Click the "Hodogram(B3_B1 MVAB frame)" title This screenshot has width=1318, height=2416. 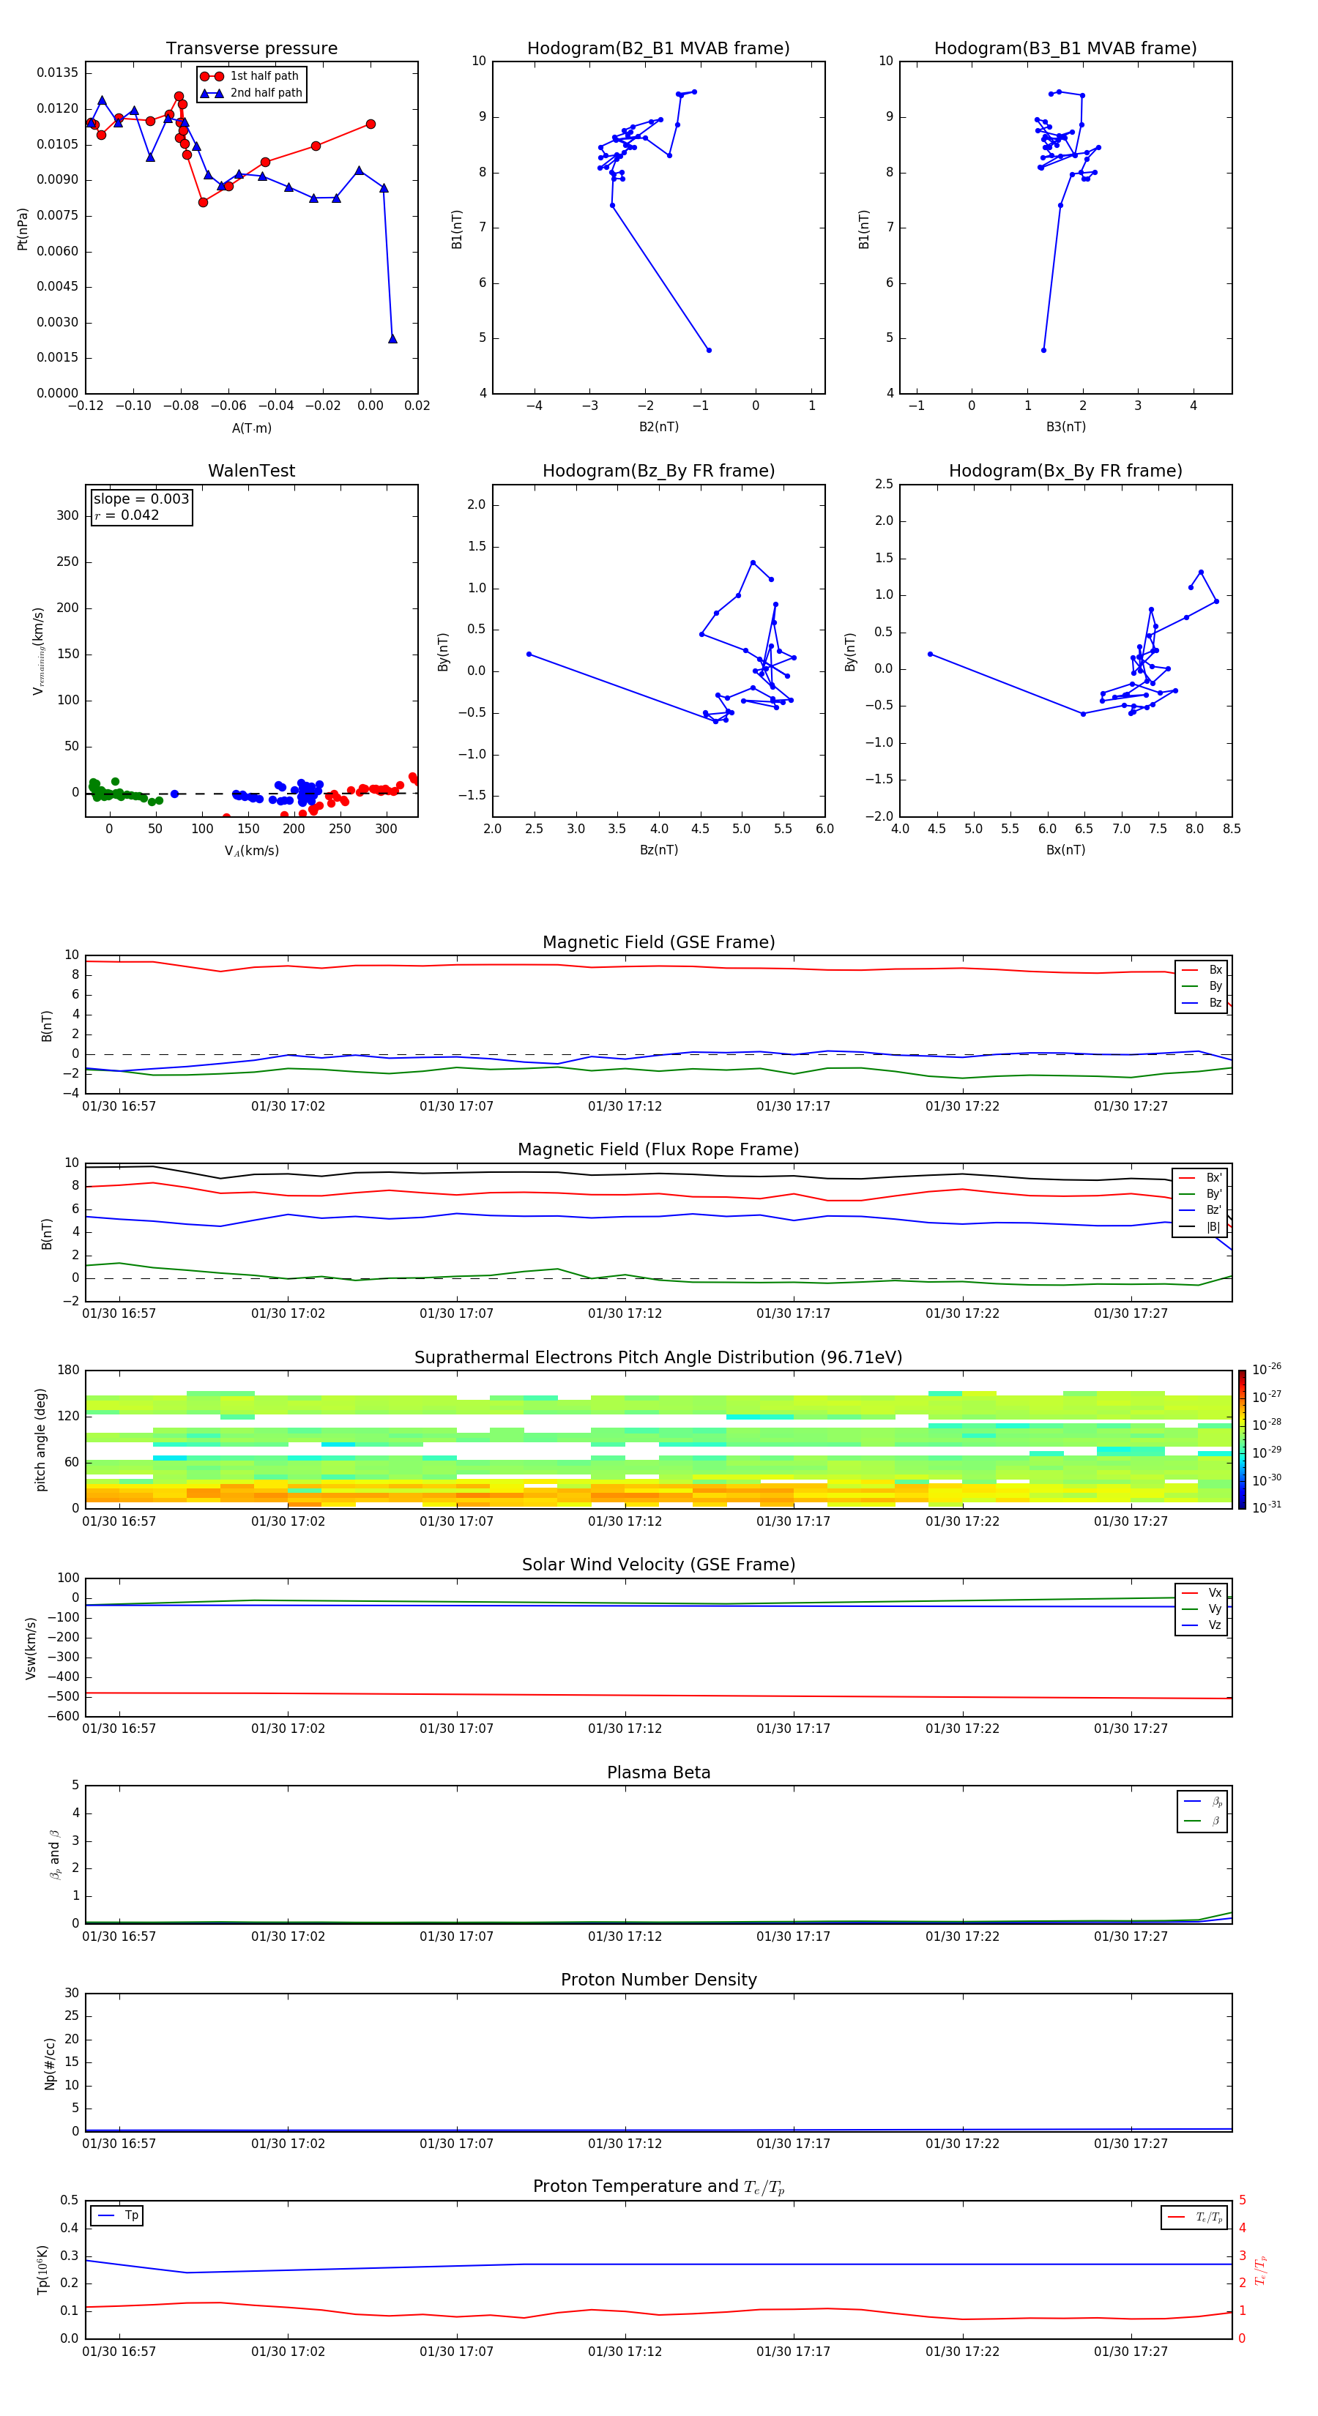(1065, 48)
